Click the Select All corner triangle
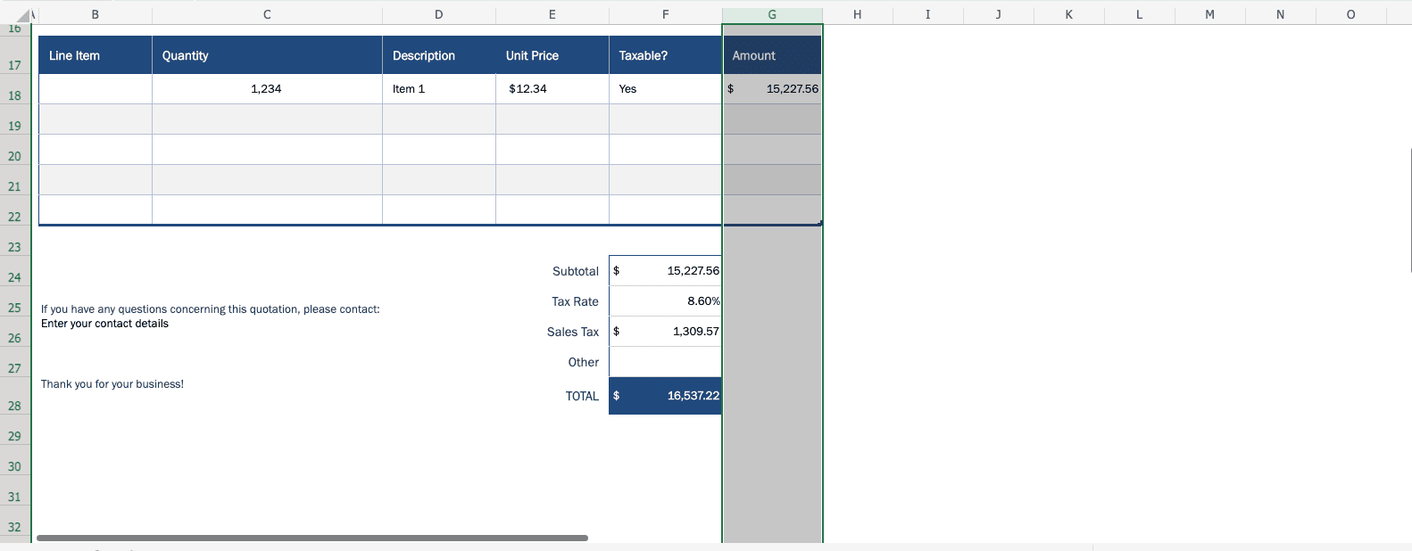Screen dimensions: 1412x551 pos(25,15)
